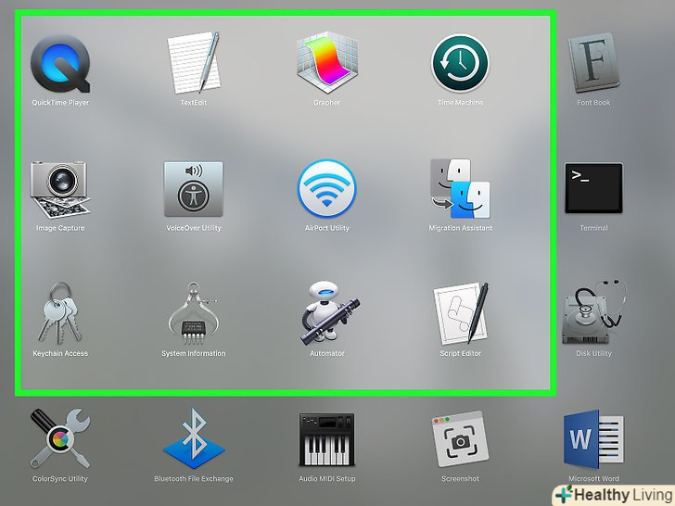Open QuickTime Player app
This screenshot has width=675, height=506.
[60, 63]
